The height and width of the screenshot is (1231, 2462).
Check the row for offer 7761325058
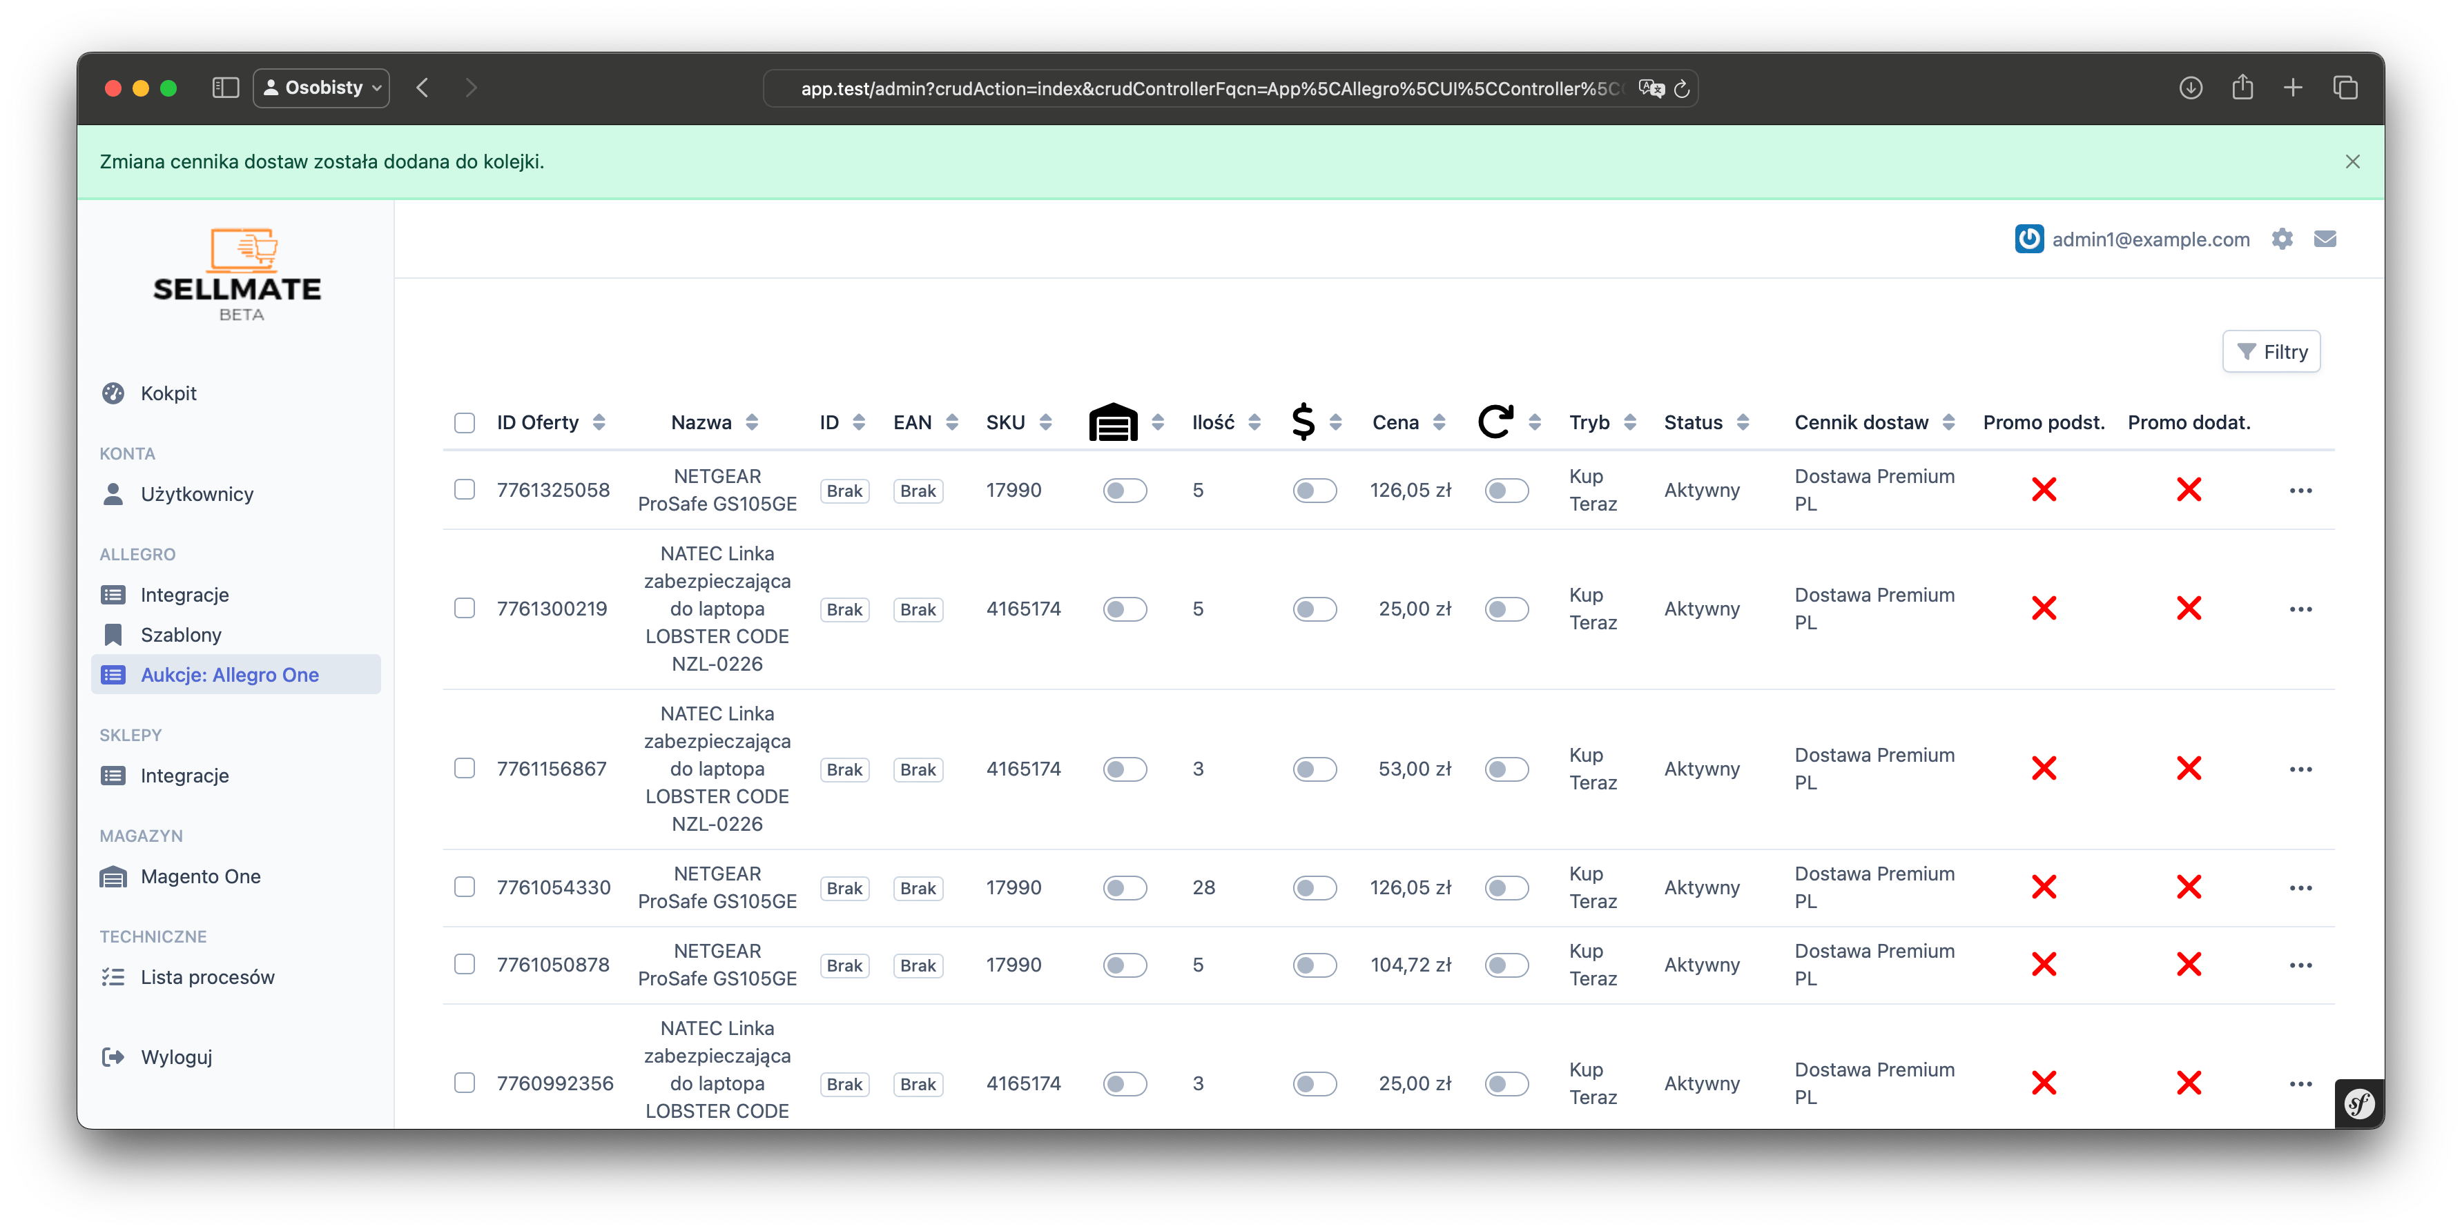point(465,489)
